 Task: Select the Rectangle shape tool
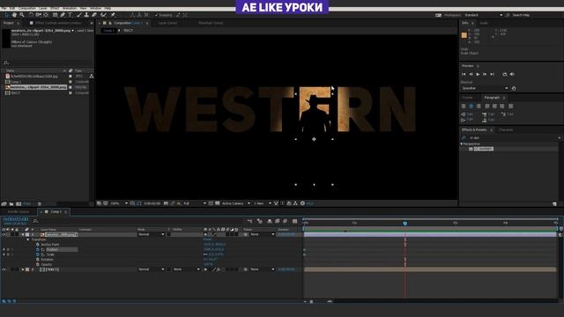[x=55, y=15]
